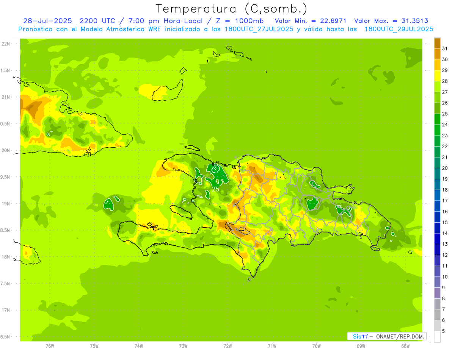Click the "20N" latitude label

(6, 150)
